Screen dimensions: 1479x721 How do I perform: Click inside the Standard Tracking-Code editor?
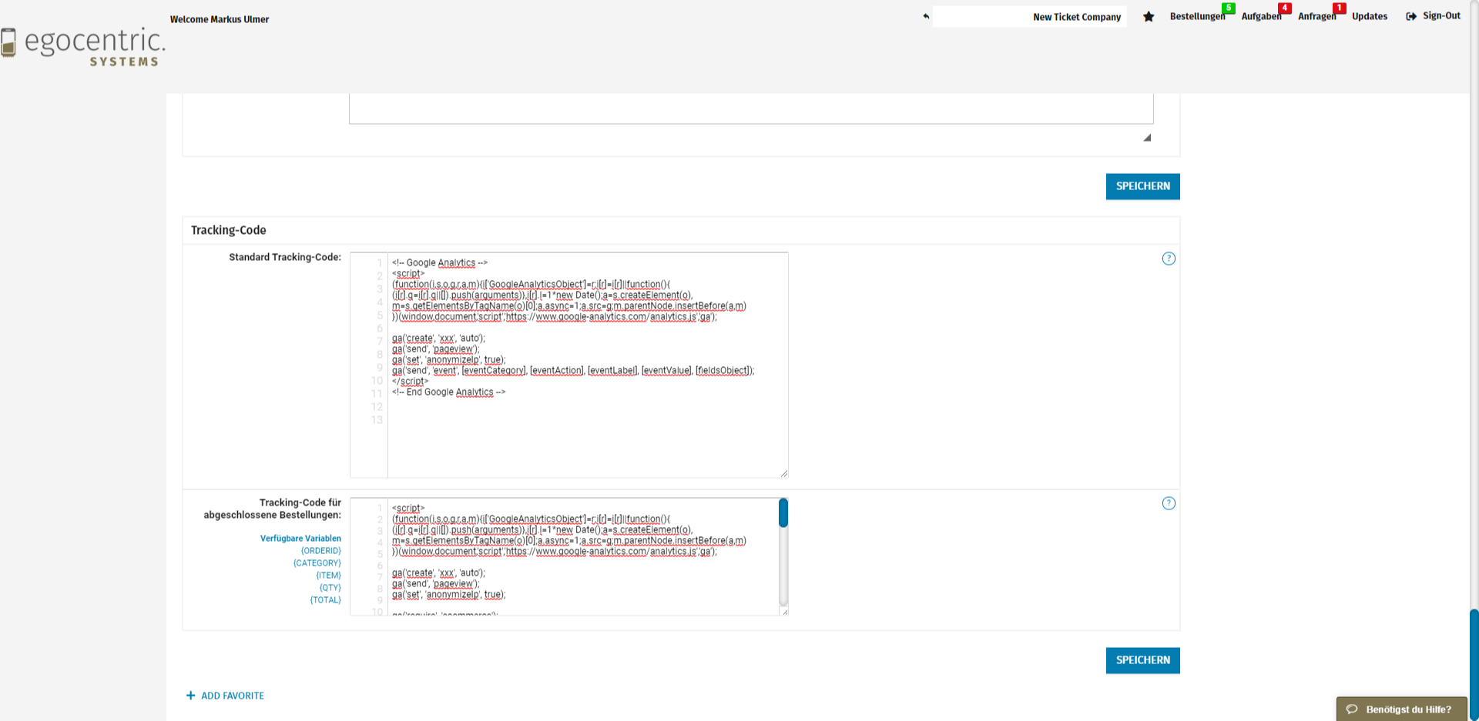click(588, 365)
